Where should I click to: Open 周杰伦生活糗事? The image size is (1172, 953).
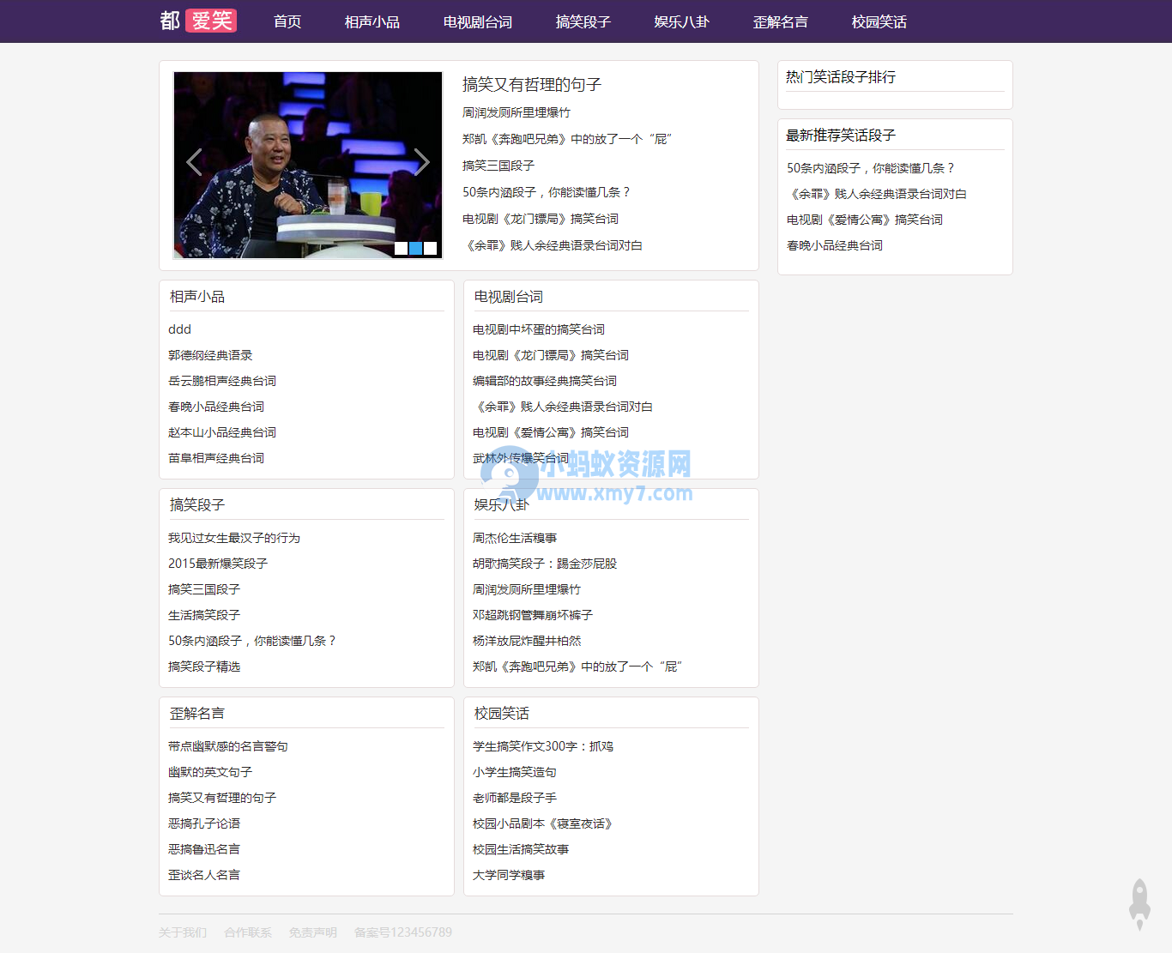pos(515,538)
